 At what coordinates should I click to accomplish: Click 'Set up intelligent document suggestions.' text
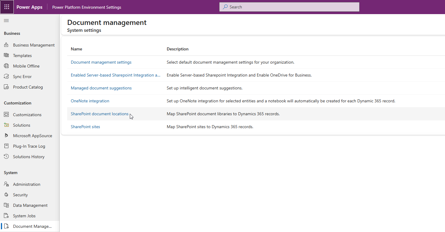(x=205, y=88)
